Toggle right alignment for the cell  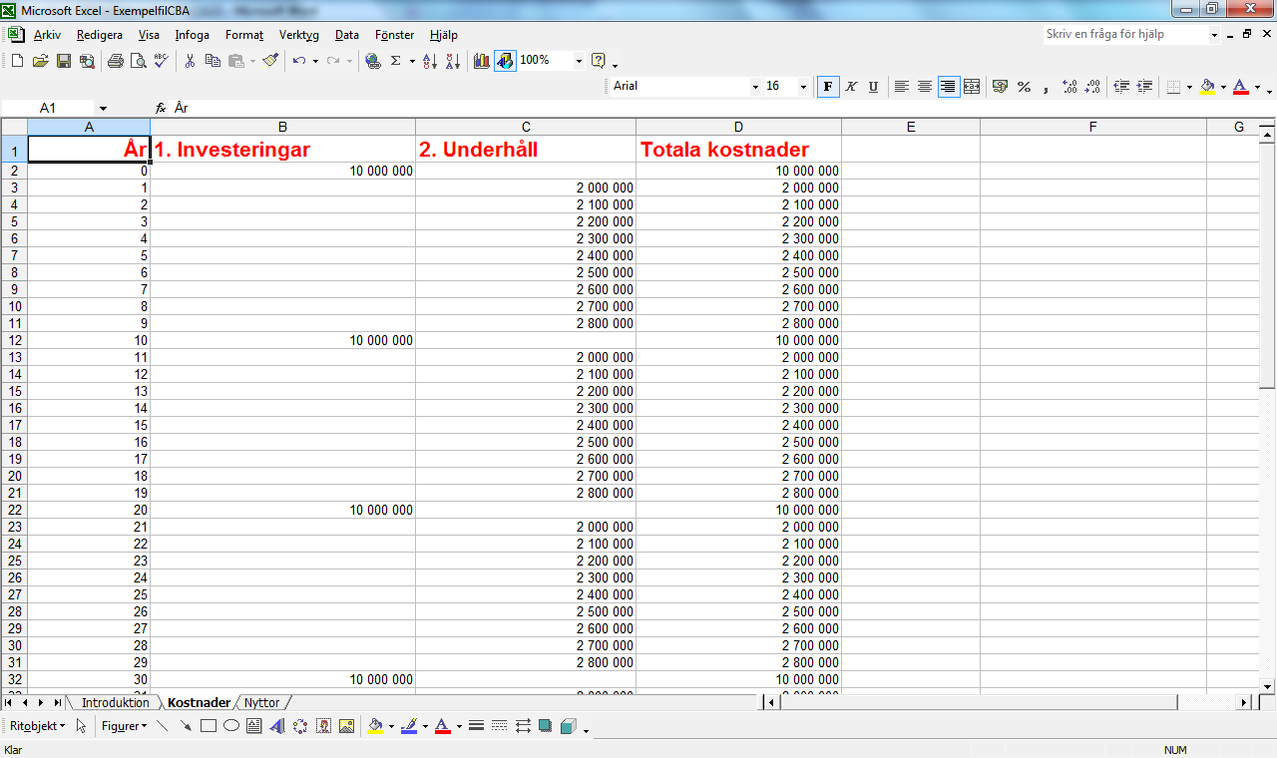tap(948, 87)
